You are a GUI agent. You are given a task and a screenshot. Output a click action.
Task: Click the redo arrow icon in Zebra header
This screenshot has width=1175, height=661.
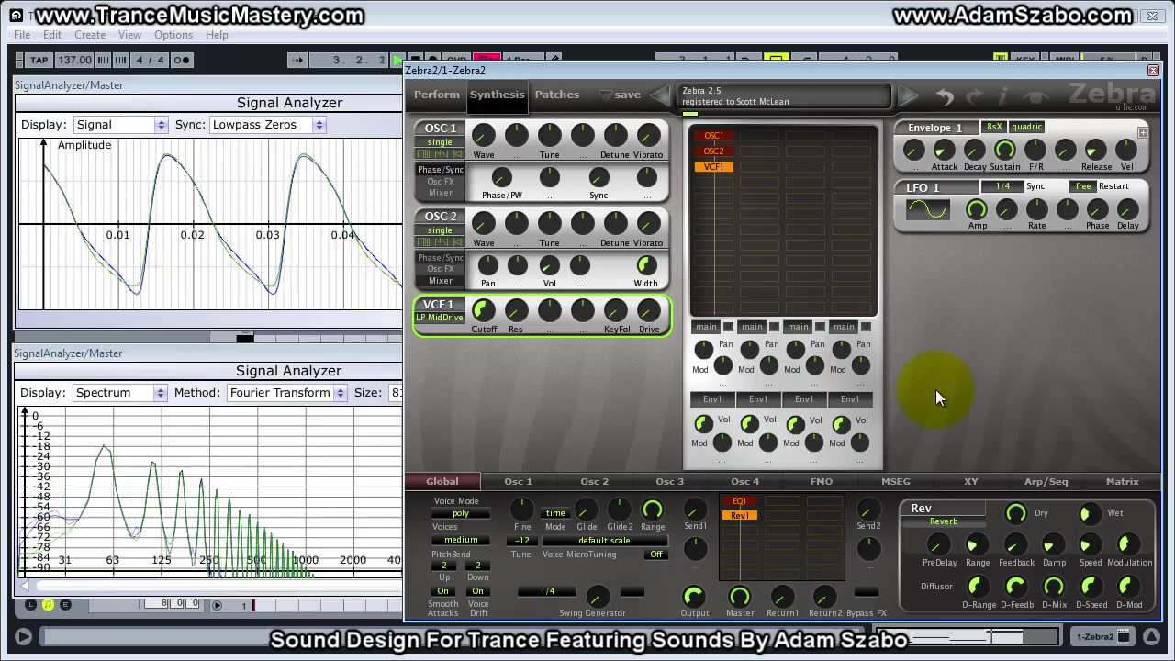pyautogui.click(x=974, y=95)
